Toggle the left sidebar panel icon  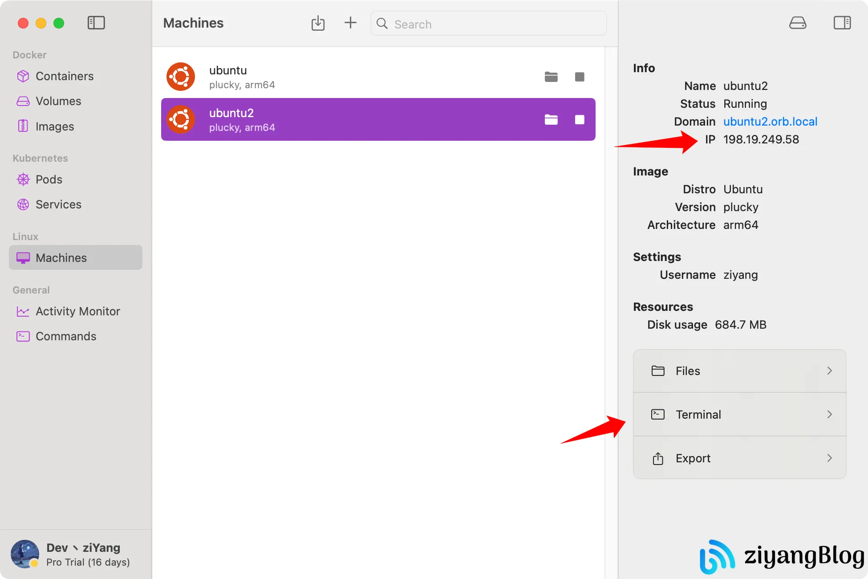[x=96, y=23]
